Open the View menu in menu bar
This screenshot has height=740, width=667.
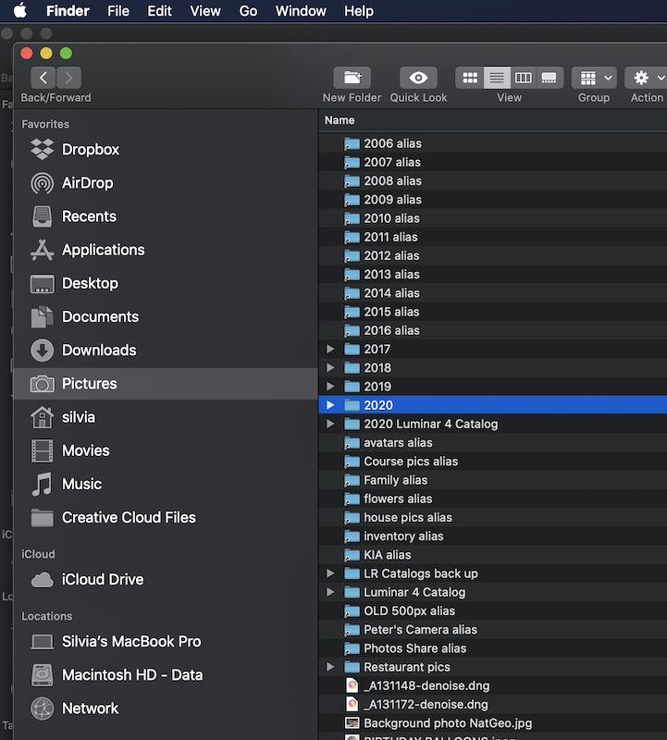pos(205,11)
